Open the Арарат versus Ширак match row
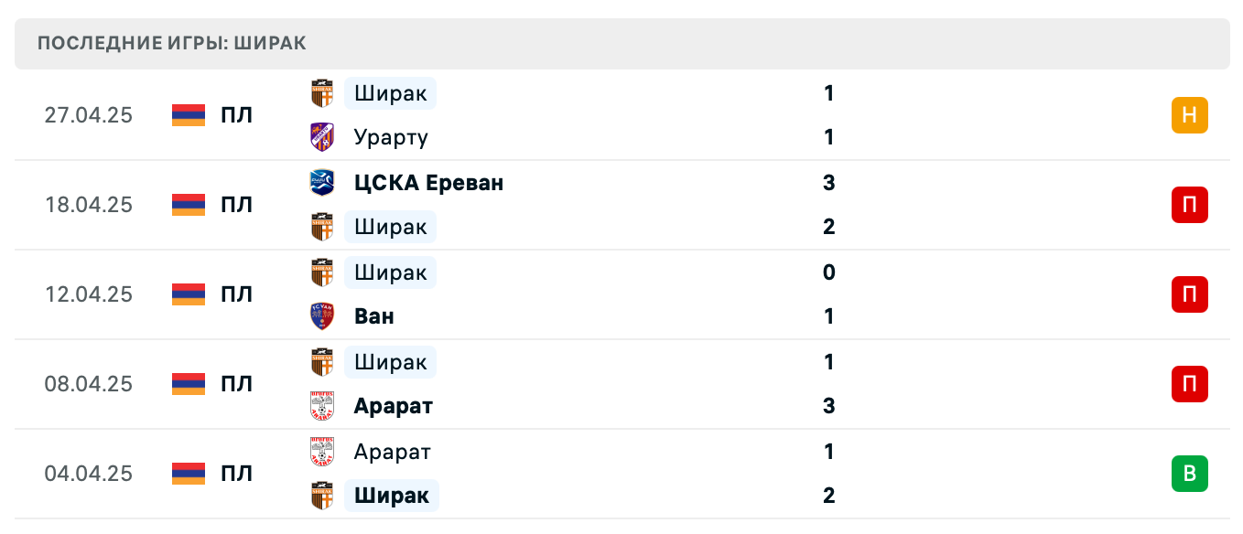The width and height of the screenshot is (1243, 534). pyautogui.click(x=621, y=473)
